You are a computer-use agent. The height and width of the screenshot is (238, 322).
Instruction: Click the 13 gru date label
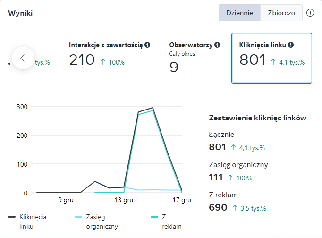click(124, 200)
